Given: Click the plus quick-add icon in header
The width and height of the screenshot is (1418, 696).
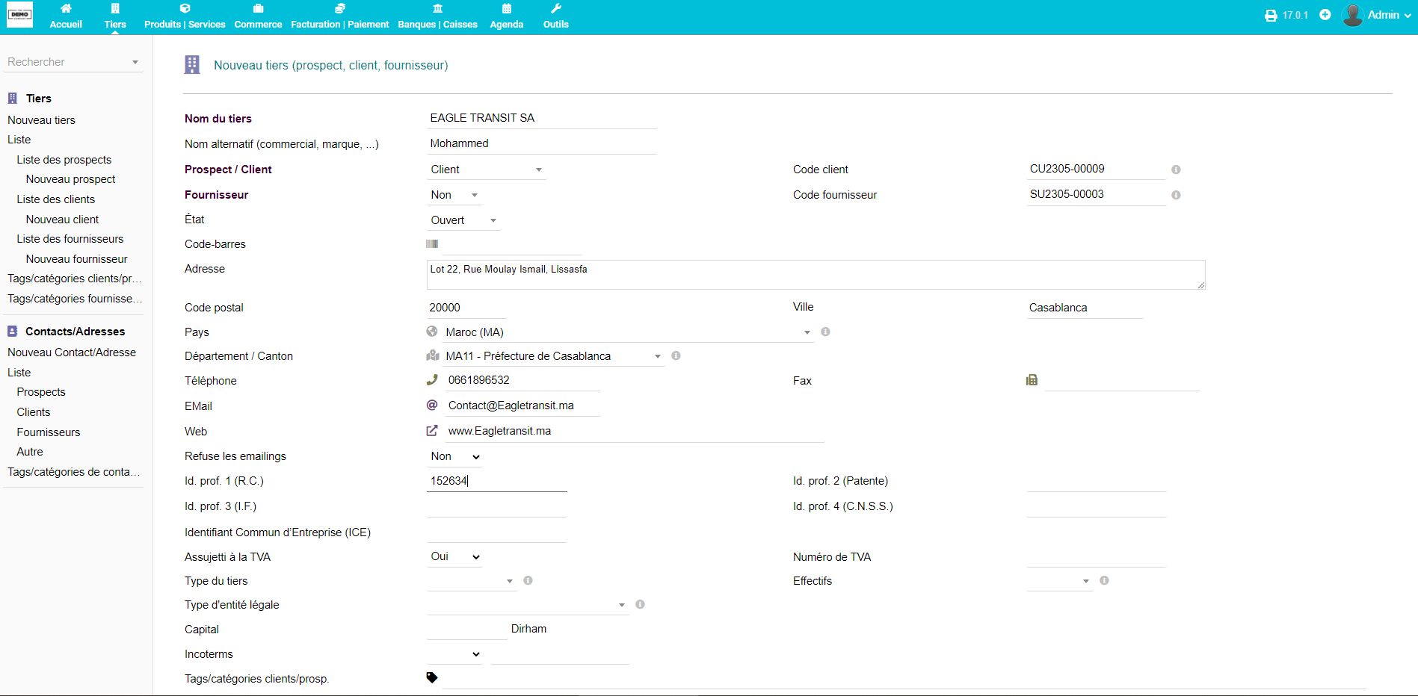Looking at the screenshot, I should [x=1325, y=15].
